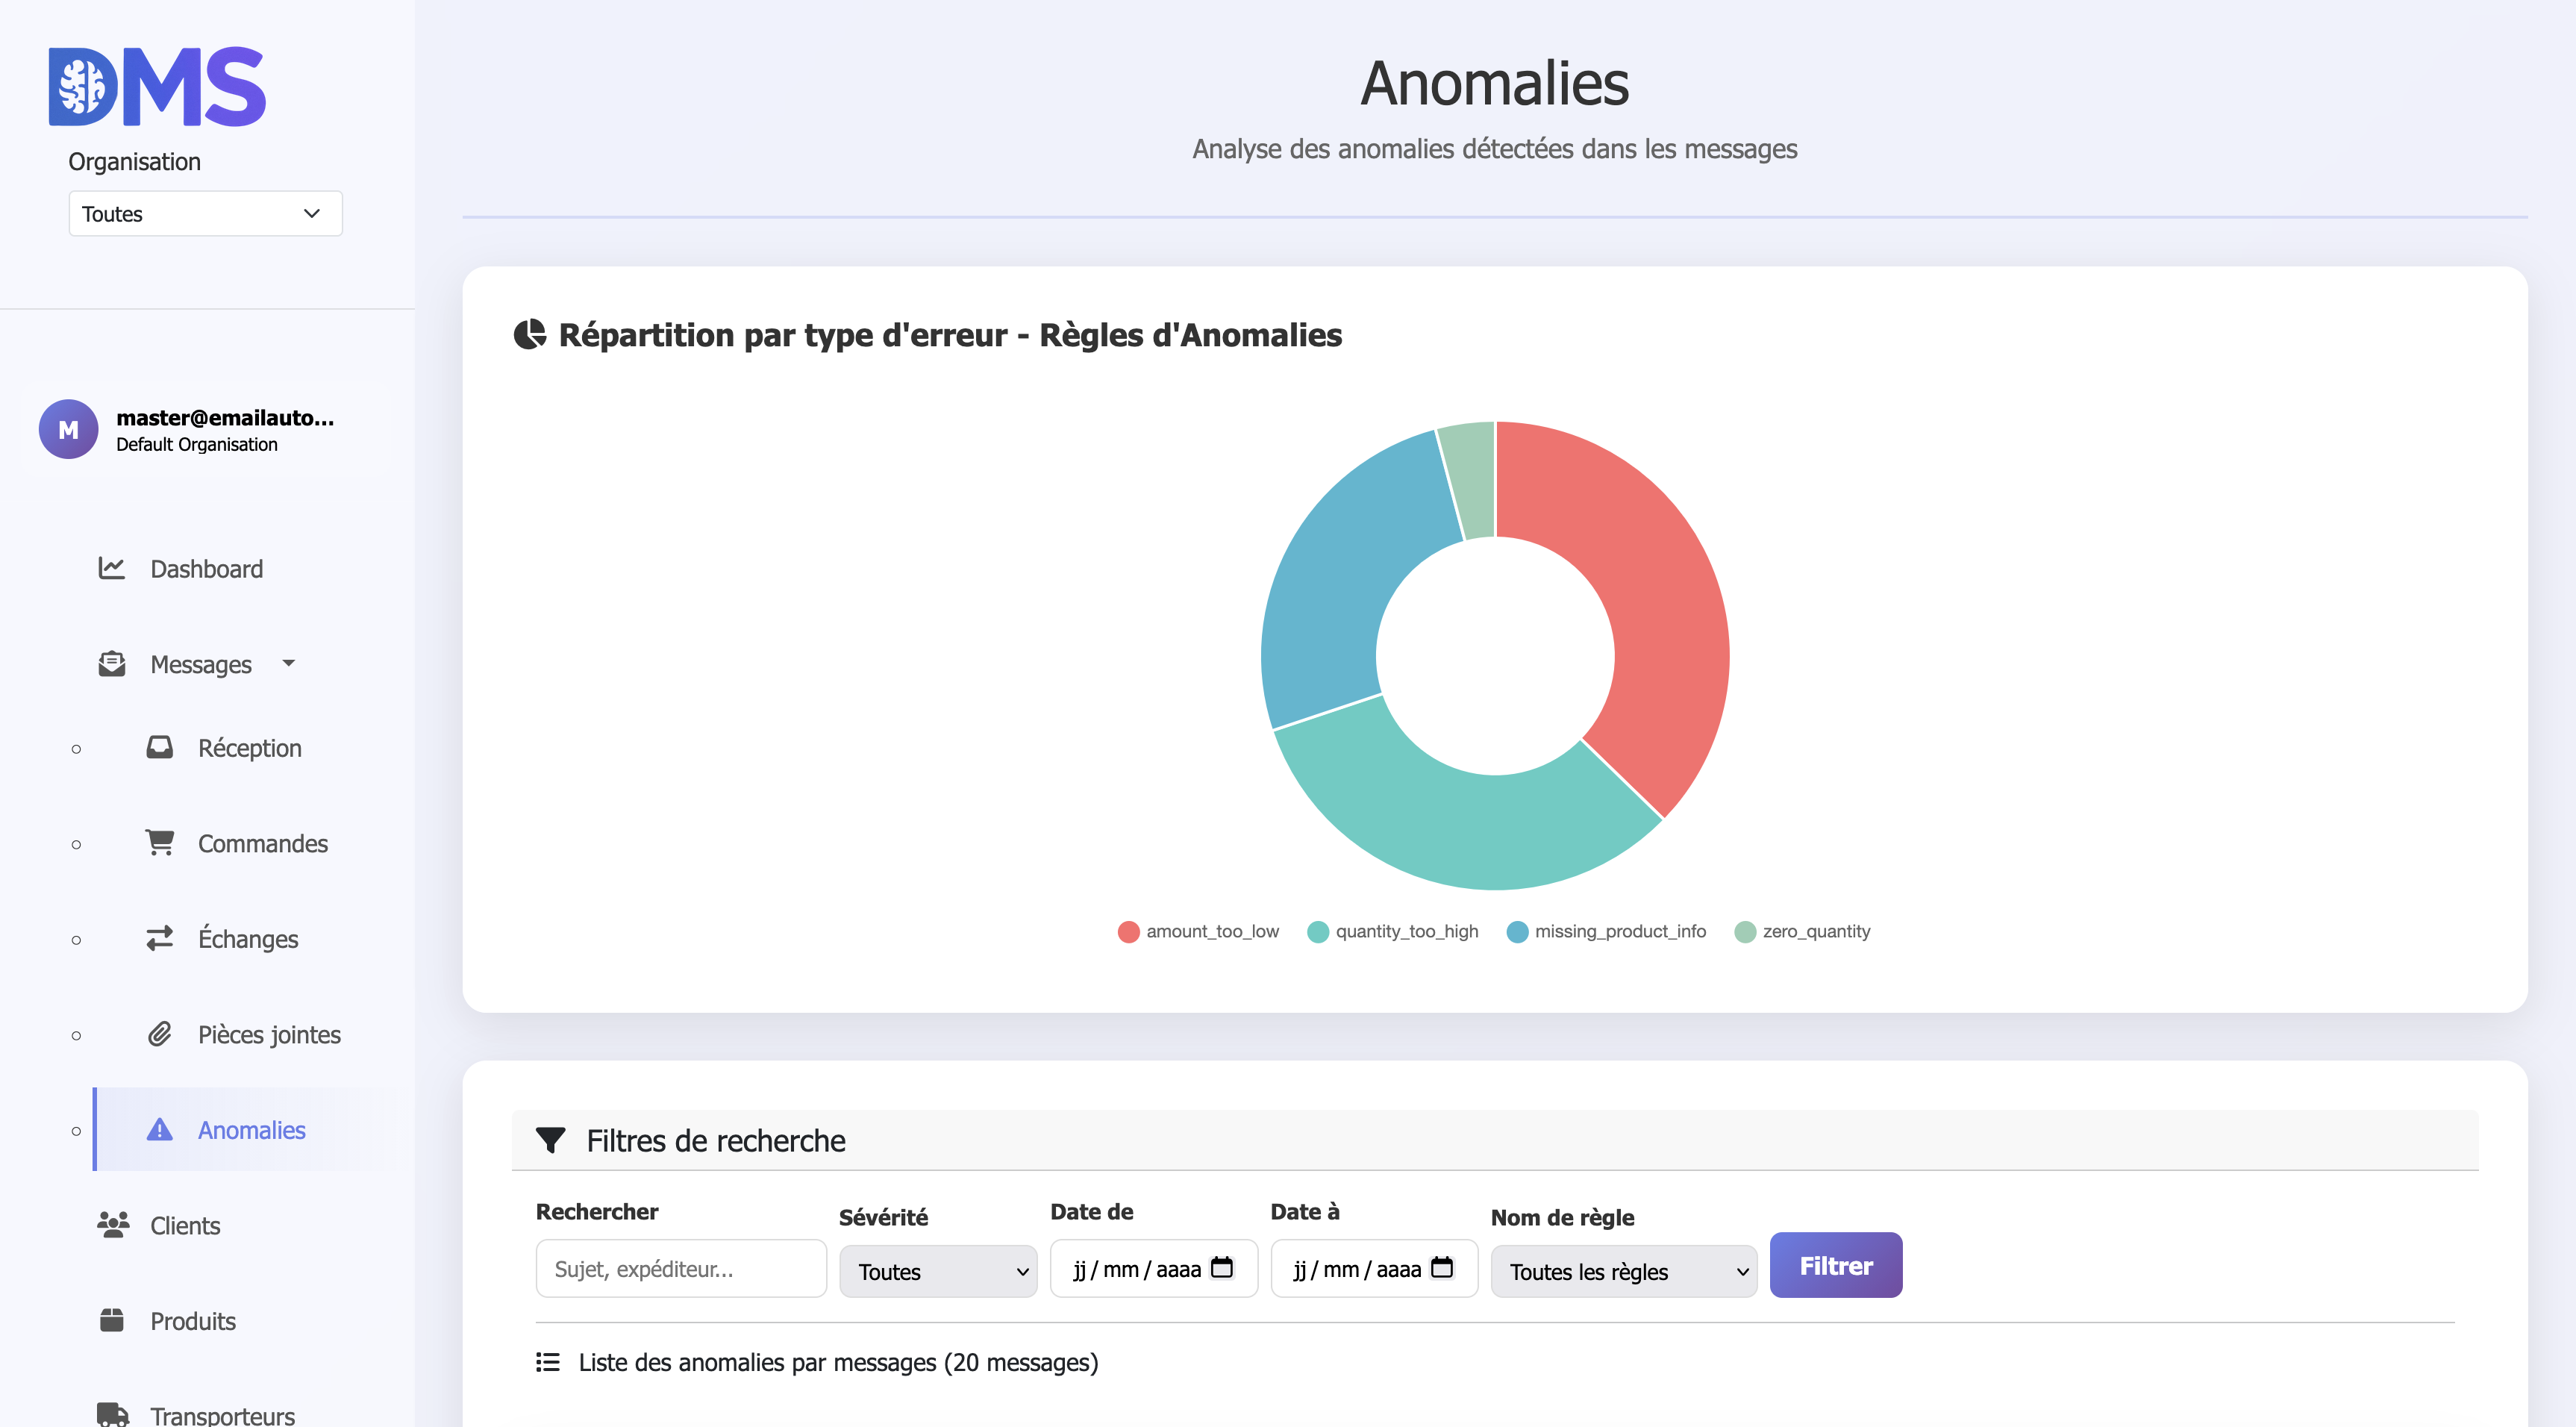Screen dimensions: 2576x1427
Task: Click the Clients people icon
Action: 113,1225
